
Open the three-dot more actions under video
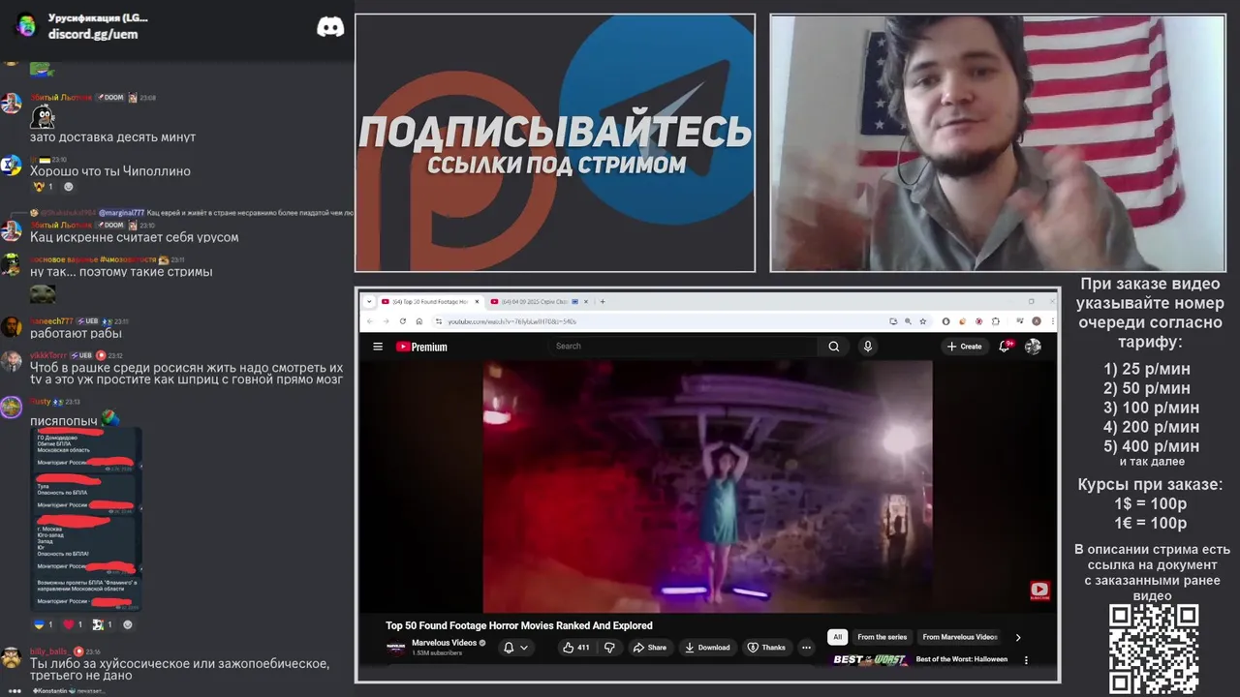(x=806, y=648)
